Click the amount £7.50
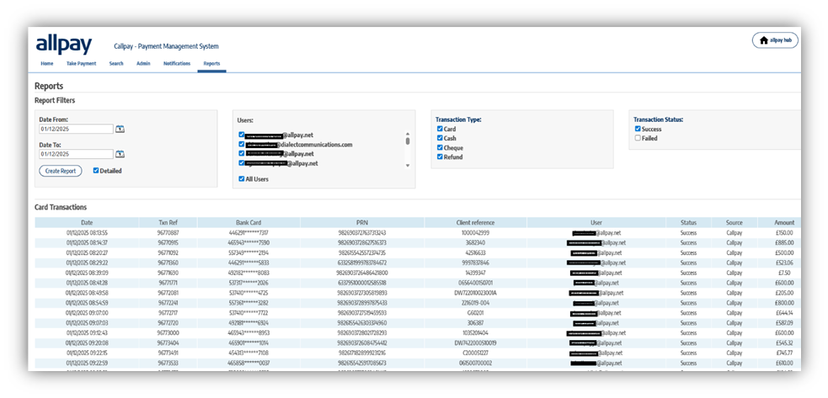 point(785,273)
